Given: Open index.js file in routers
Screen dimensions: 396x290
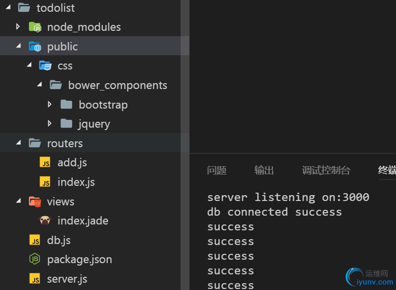Looking at the screenshot, I should (76, 182).
